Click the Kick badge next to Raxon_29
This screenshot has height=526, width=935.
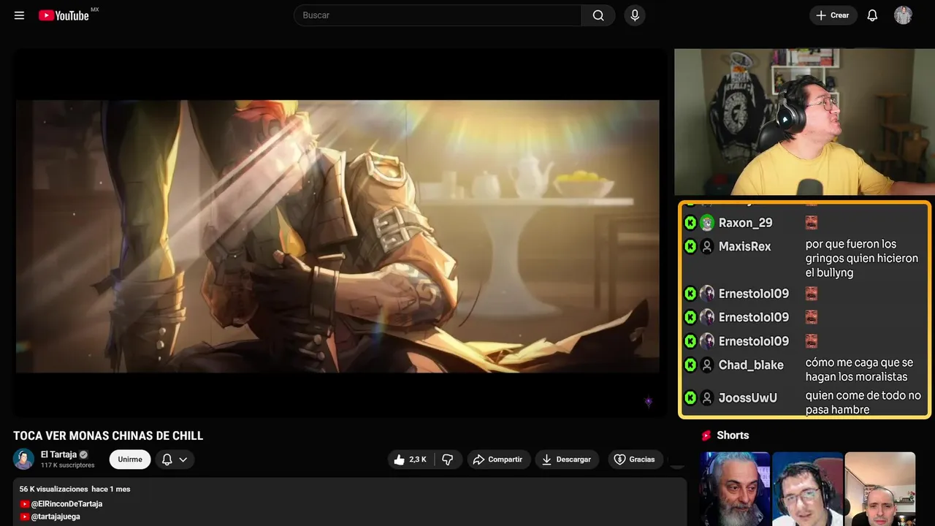pyautogui.click(x=690, y=223)
